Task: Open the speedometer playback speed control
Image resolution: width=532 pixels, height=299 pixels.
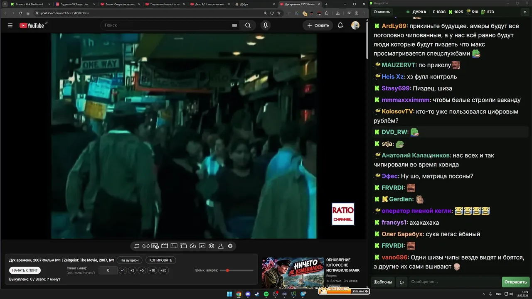Action: tap(192, 246)
